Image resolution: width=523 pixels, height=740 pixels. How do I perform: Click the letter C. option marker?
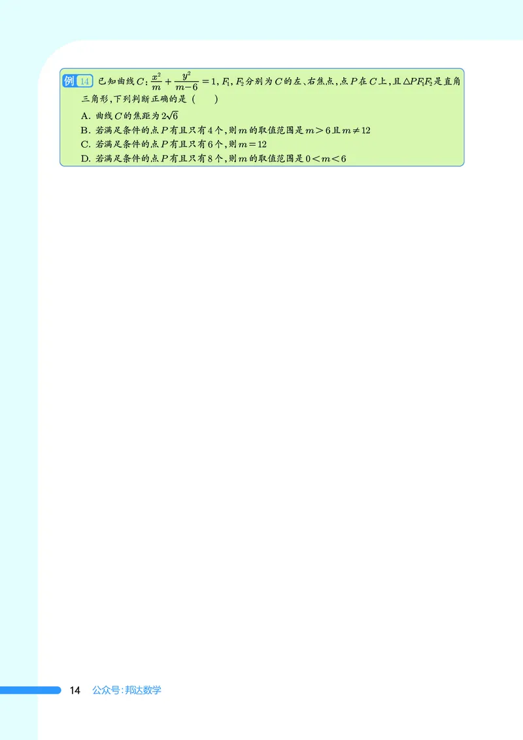click(x=86, y=144)
